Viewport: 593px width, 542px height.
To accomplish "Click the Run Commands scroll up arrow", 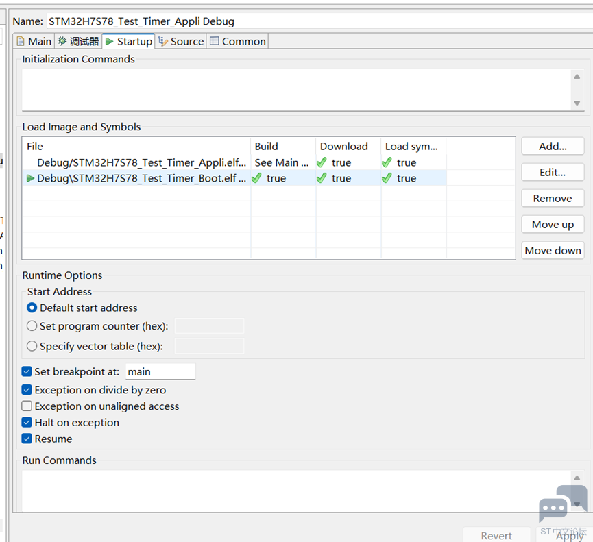I will (577, 478).
